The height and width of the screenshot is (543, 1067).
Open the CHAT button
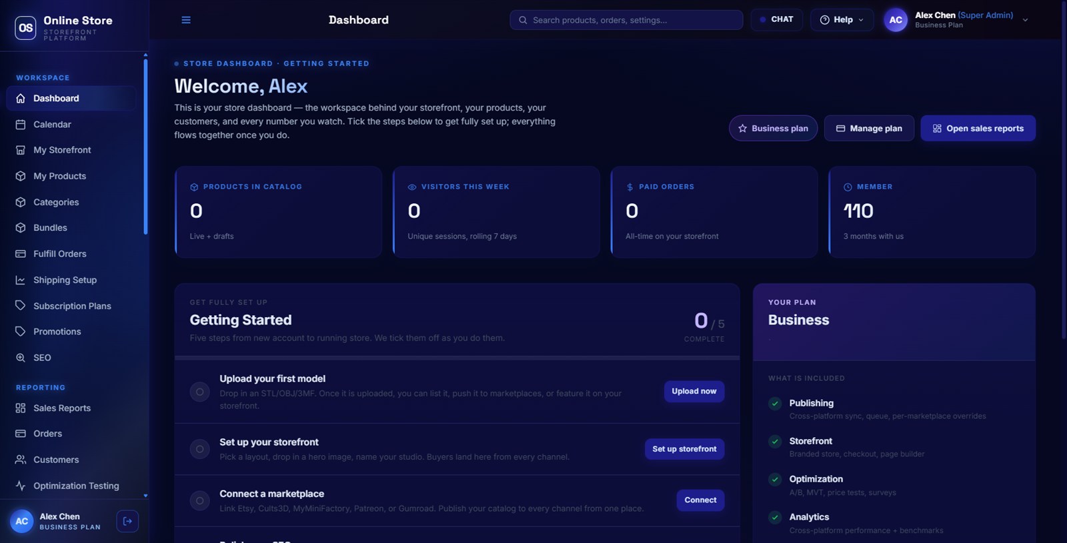(x=776, y=20)
